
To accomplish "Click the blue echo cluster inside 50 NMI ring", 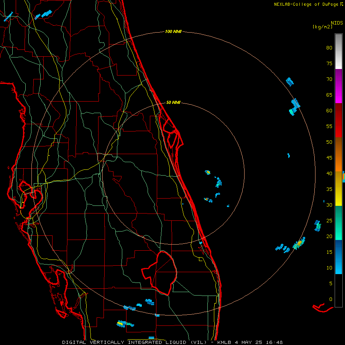I will [x=218, y=182].
